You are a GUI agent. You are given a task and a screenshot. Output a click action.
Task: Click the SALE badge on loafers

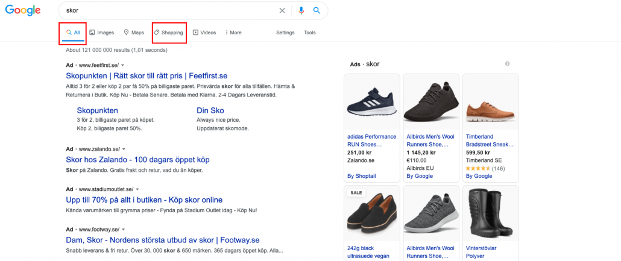pyautogui.click(x=356, y=192)
